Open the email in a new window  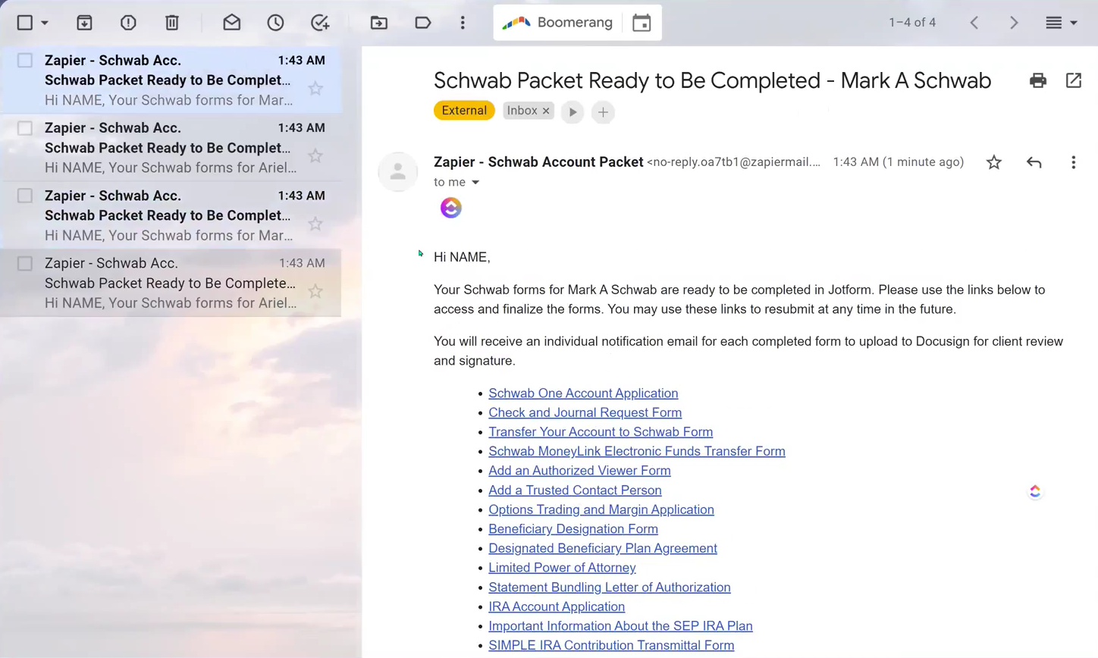(x=1074, y=80)
